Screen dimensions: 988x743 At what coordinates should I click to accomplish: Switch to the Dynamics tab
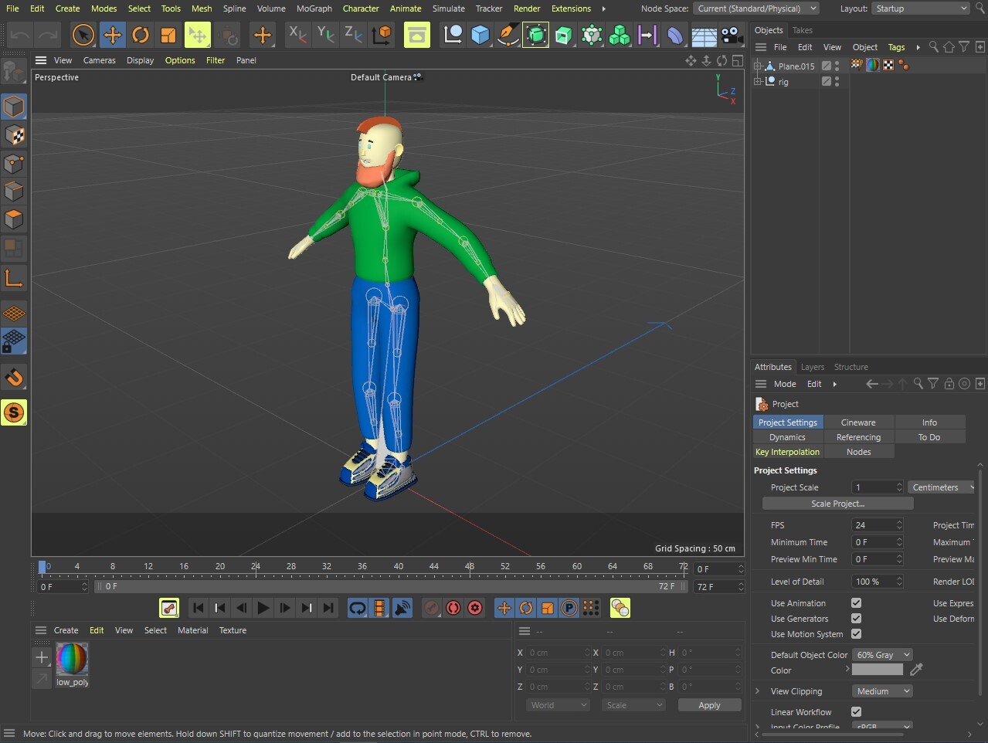pos(787,437)
